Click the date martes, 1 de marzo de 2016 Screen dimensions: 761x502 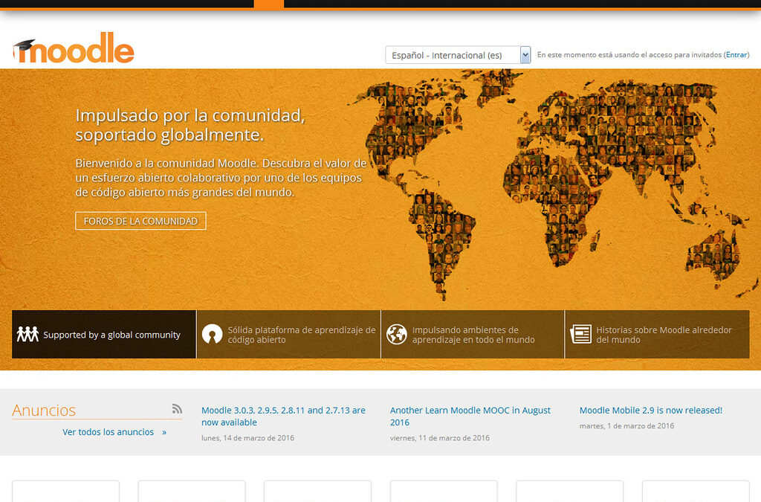coord(626,426)
